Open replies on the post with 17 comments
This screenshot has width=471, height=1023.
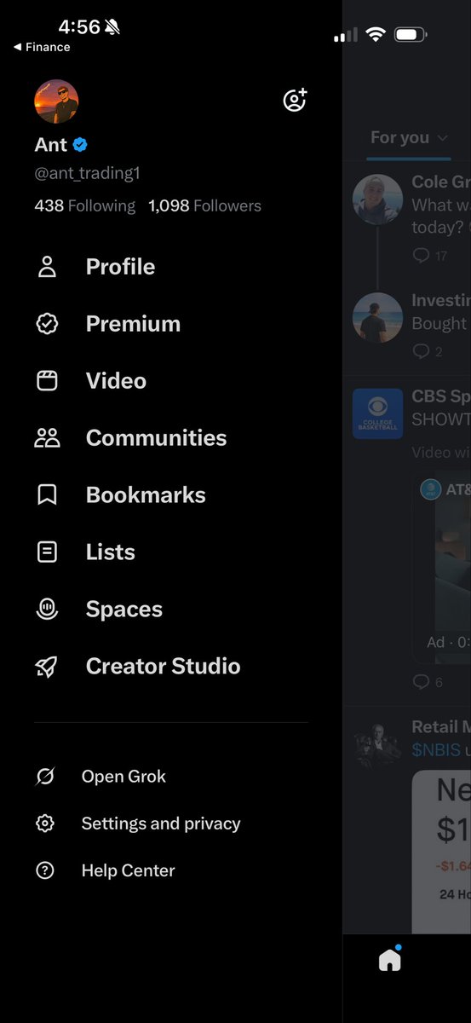[x=429, y=256]
